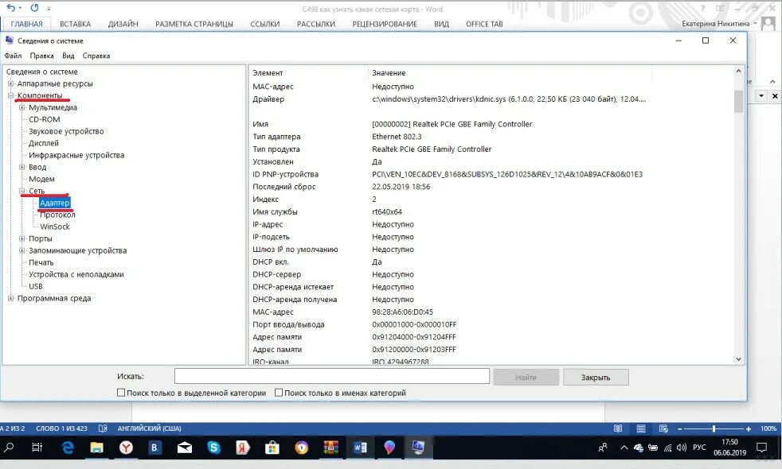Switch to Read Mode view in Word

[x=618, y=428]
